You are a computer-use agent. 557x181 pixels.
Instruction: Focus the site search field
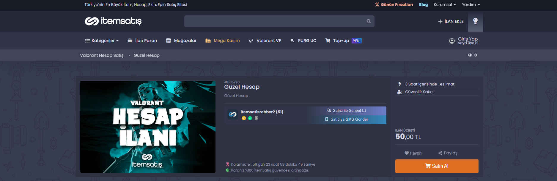[279, 21]
